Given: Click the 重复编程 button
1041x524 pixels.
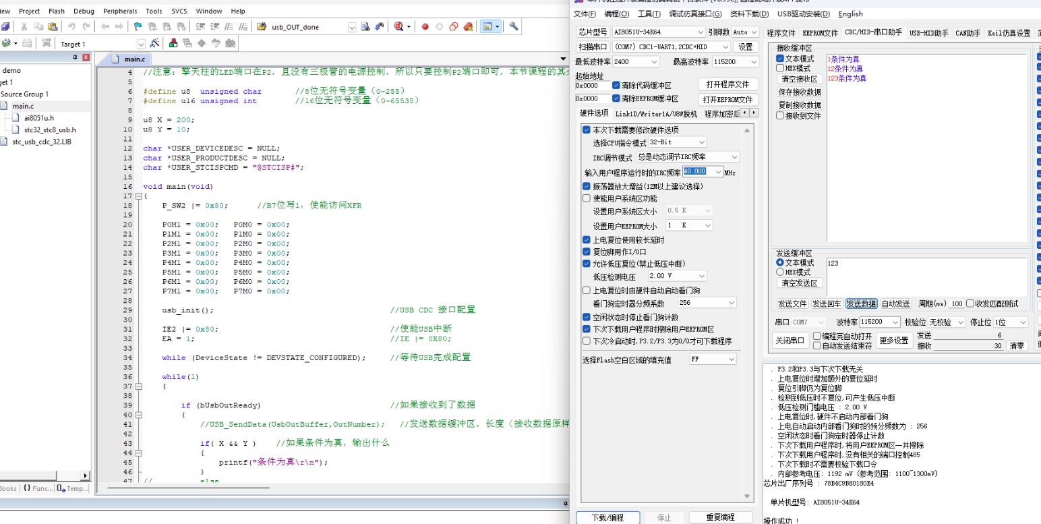Looking at the screenshot, I should click(720, 518).
